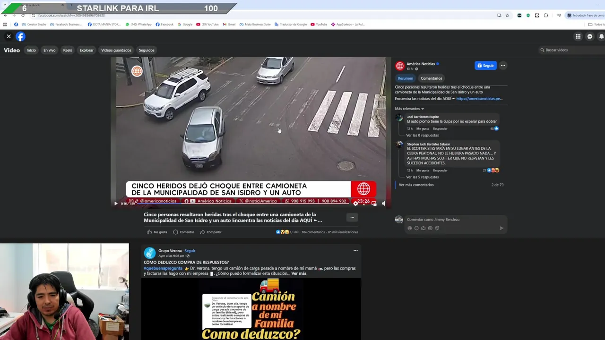Send comment with arrow icon

pos(501,228)
